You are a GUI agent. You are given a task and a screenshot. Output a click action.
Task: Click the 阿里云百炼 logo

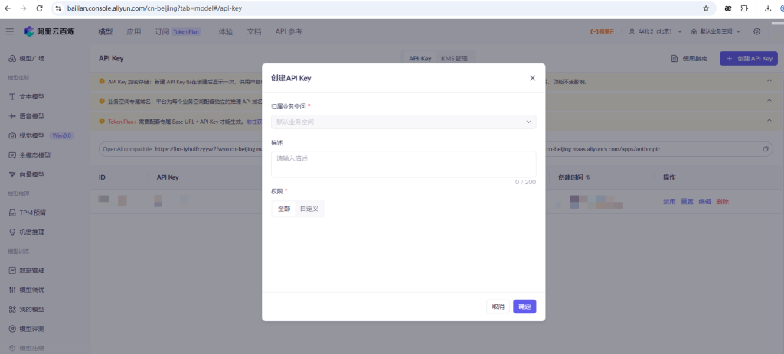pyautogui.click(x=50, y=31)
